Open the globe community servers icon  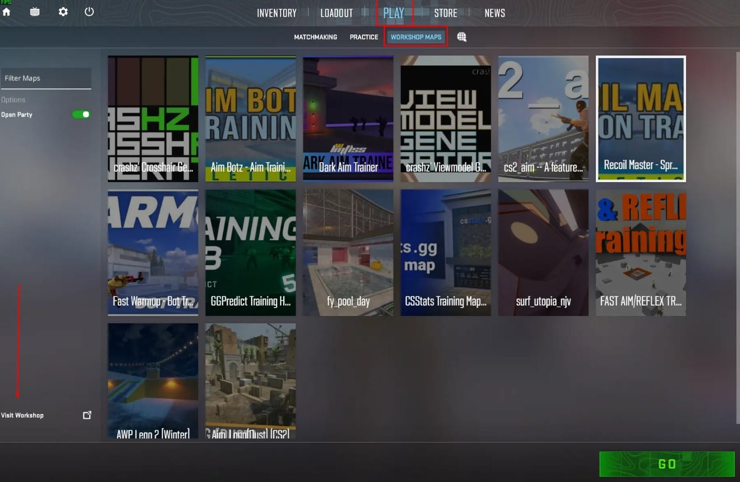point(462,37)
